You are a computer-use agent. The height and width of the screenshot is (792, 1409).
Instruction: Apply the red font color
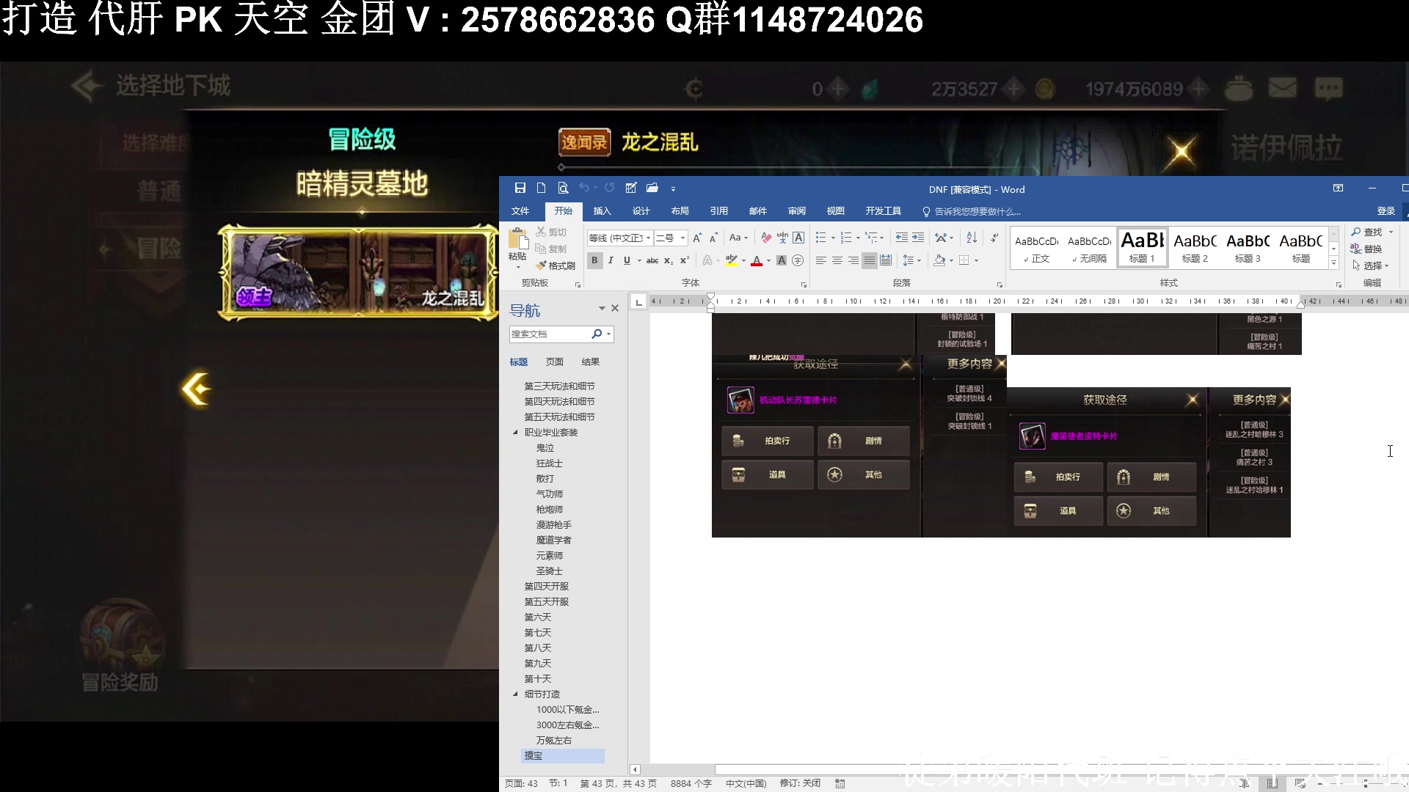click(757, 260)
